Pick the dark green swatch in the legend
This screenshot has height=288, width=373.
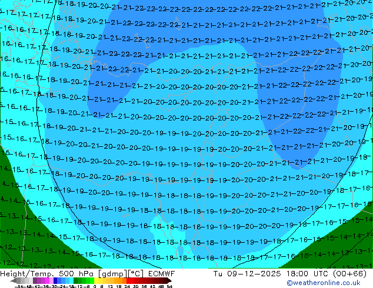point(76,280)
